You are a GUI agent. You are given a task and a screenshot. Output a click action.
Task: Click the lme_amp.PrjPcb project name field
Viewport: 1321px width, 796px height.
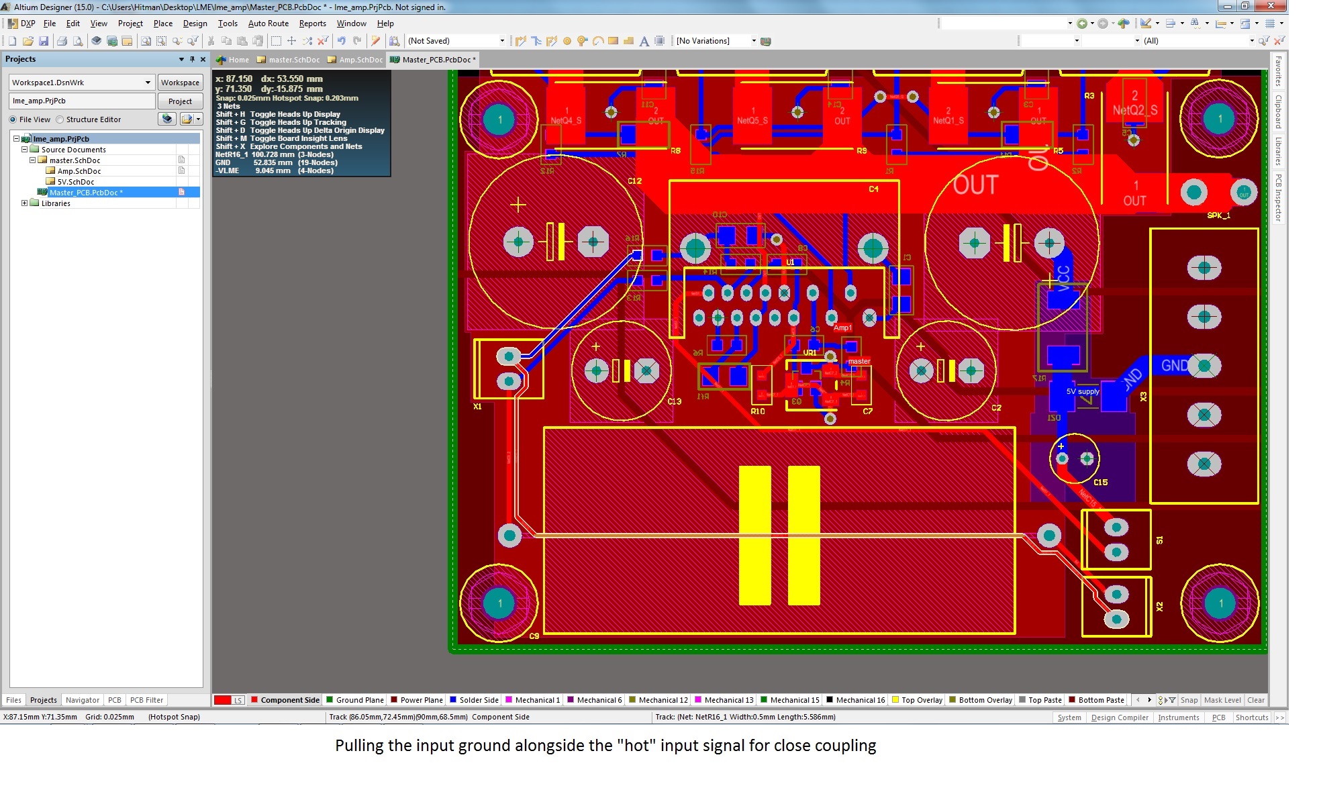pyautogui.click(x=82, y=101)
